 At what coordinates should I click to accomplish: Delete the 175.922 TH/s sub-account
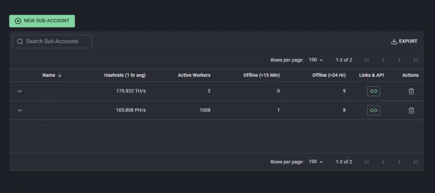click(x=411, y=91)
